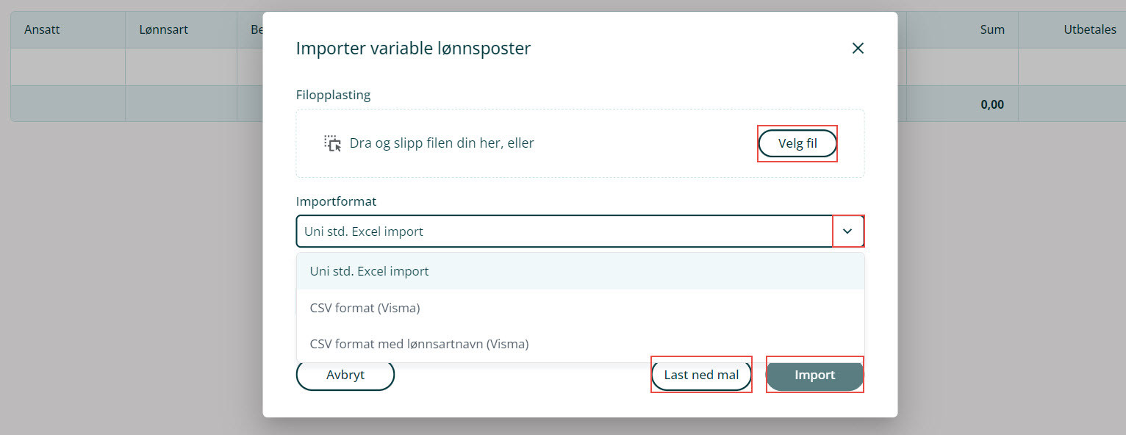Choose CSV format (Visma) option
This screenshot has width=1126, height=435.
coord(365,308)
